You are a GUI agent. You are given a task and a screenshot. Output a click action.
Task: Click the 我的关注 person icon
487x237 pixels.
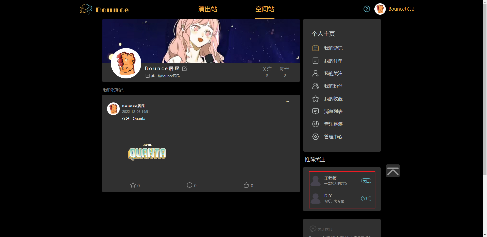(x=315, y=73)
